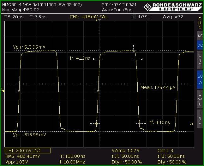
Task: Click the channel 1 ground reference marker
Action: pos(3,90)
